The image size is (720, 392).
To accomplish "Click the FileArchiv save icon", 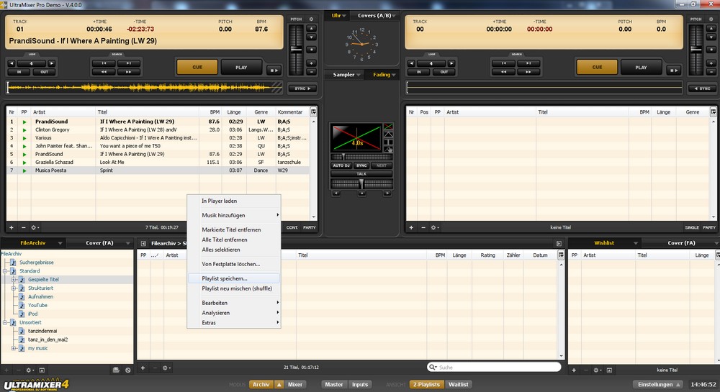I will point(116,370).
